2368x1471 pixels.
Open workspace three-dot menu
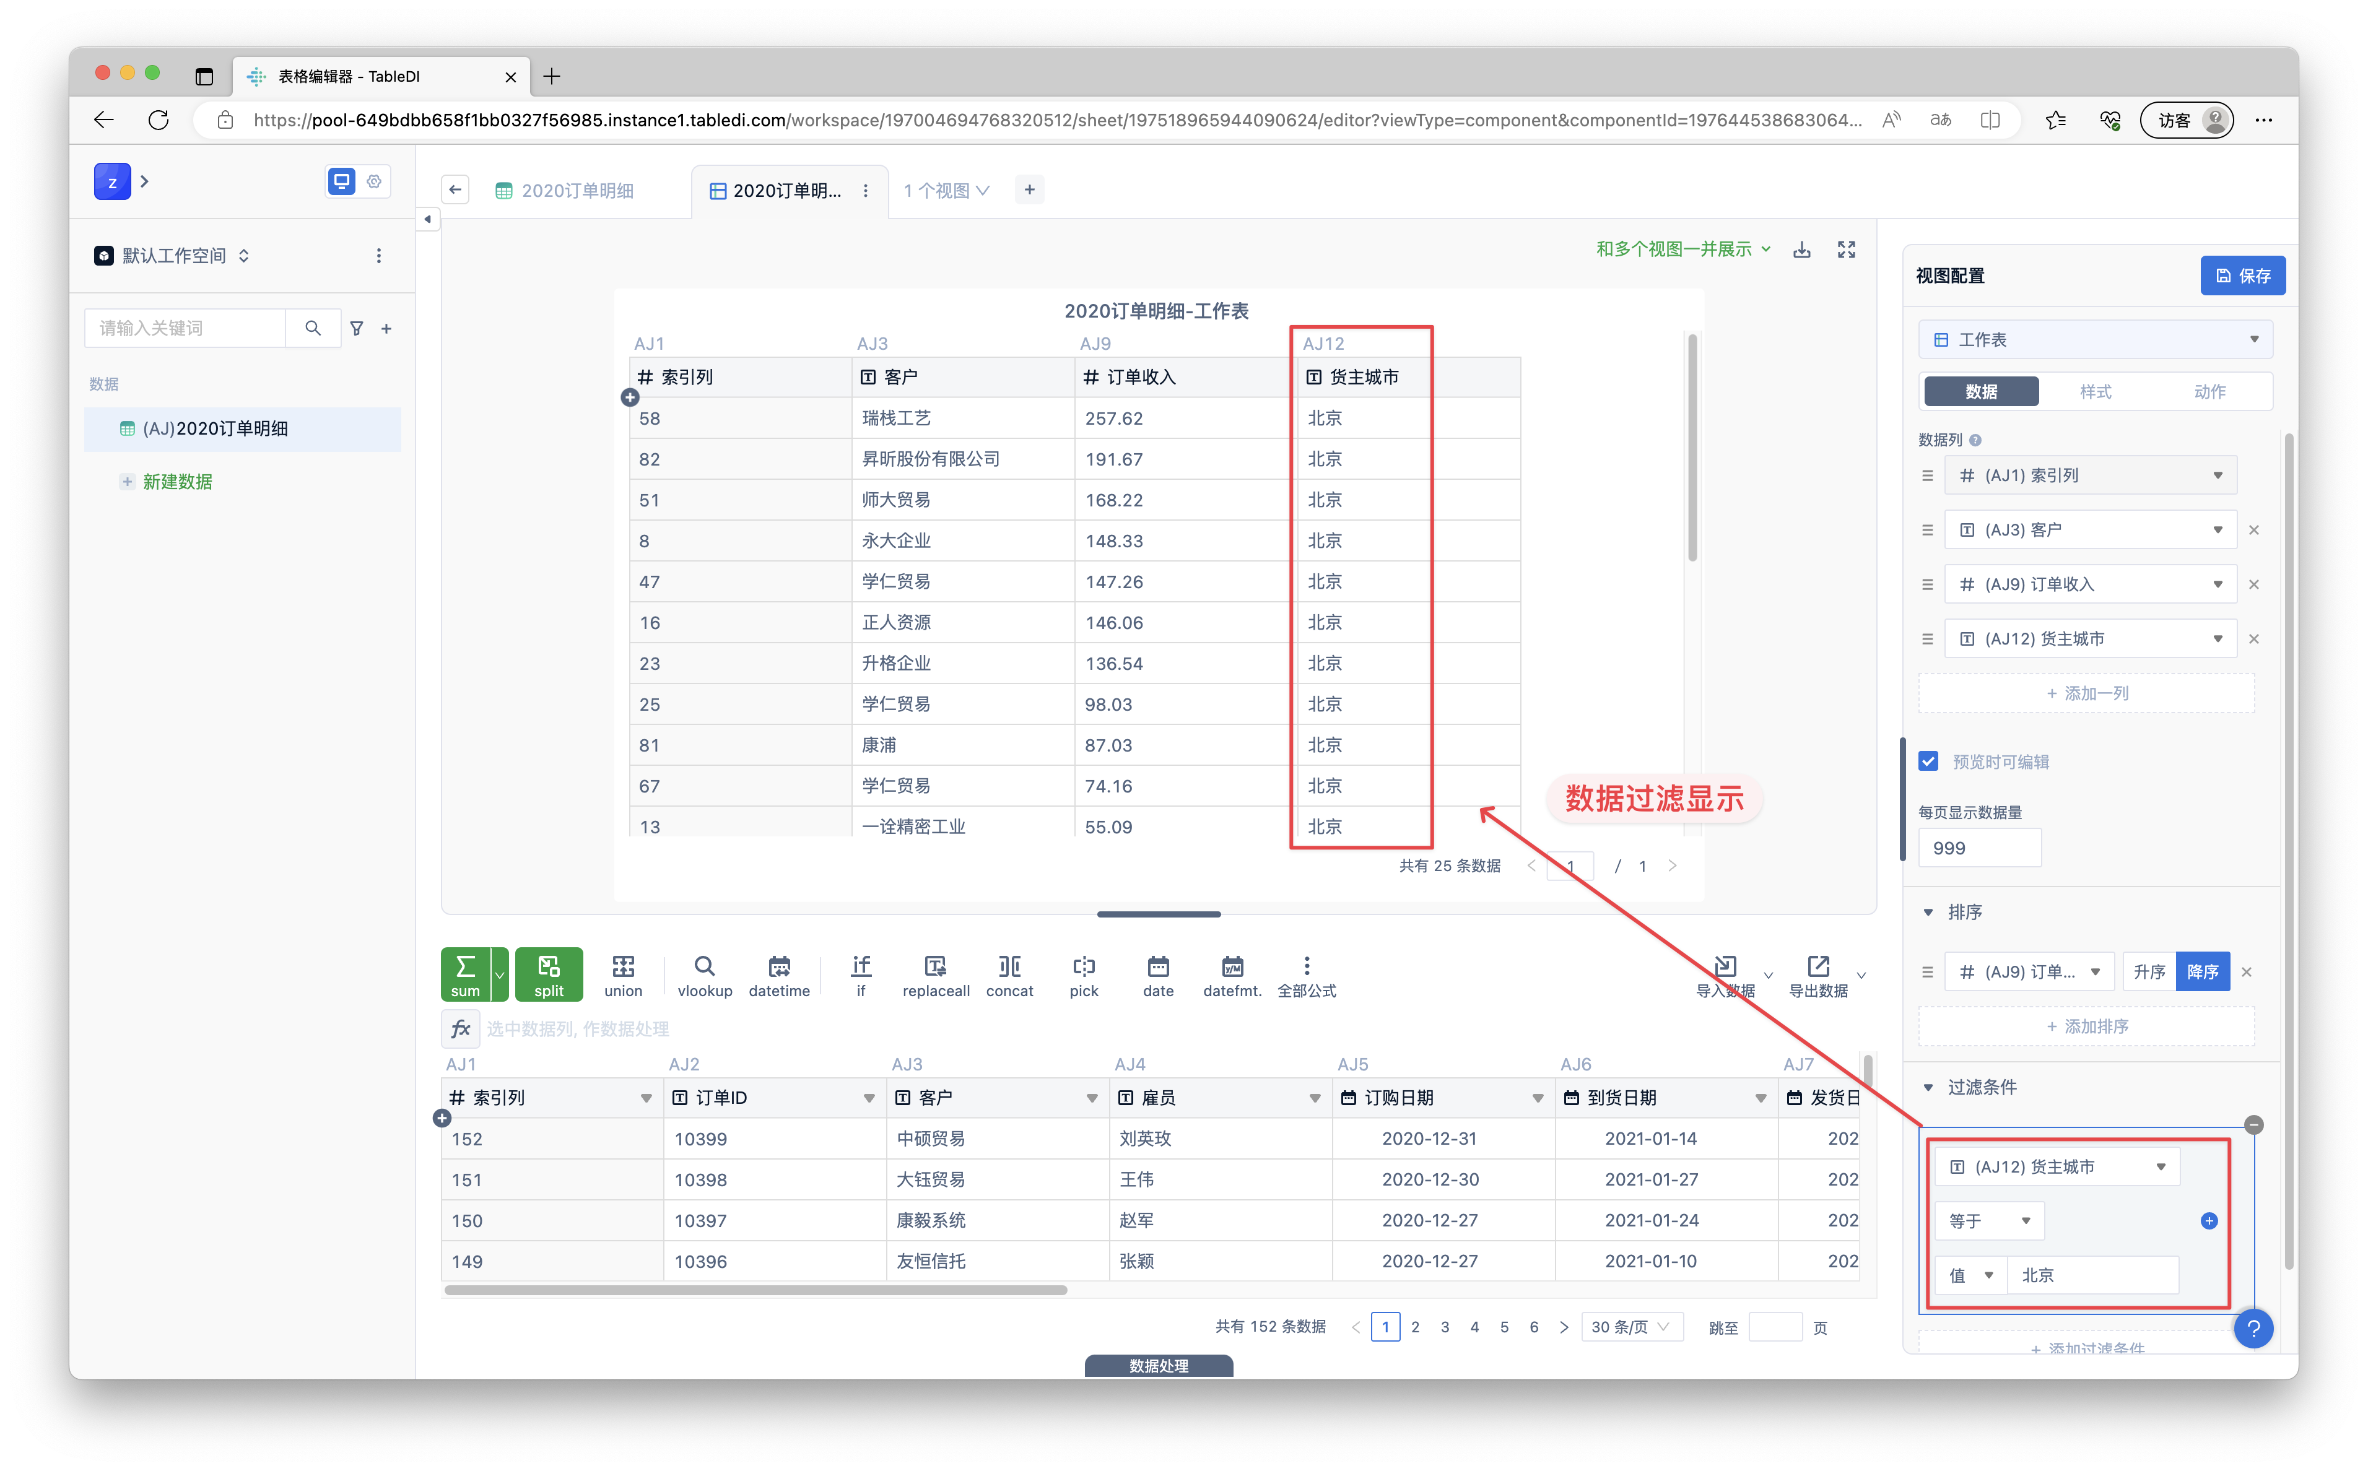coord(378,256)
